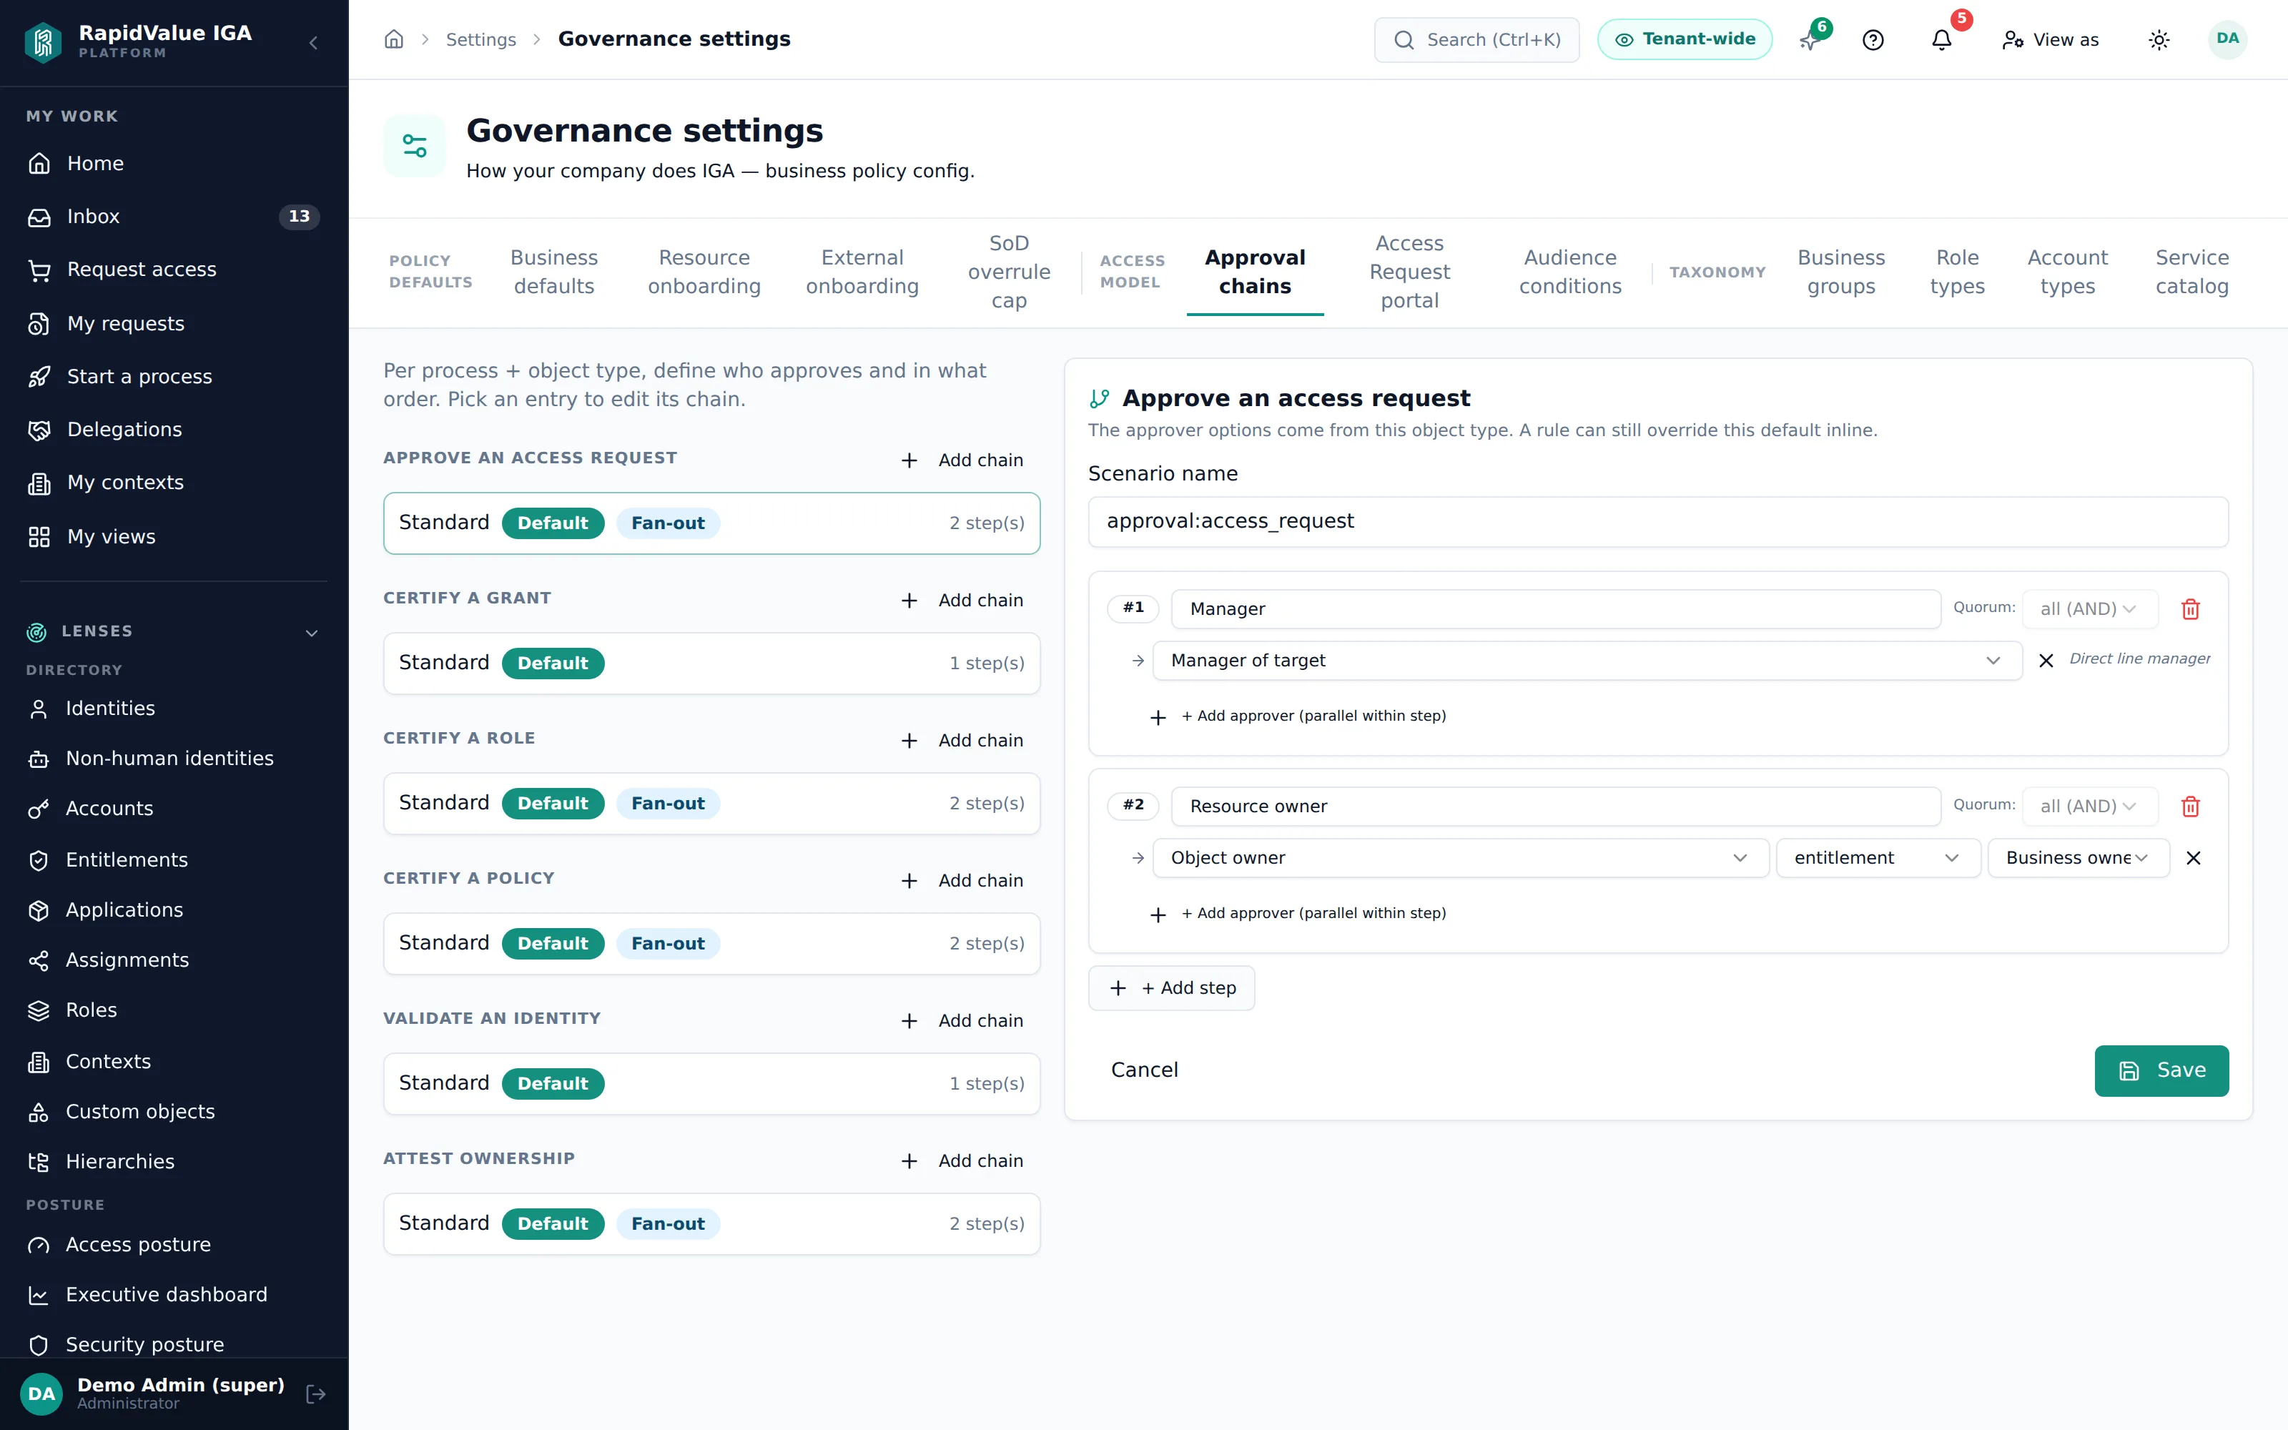Go to home via breadcrumb house icon

coord(394,39)
